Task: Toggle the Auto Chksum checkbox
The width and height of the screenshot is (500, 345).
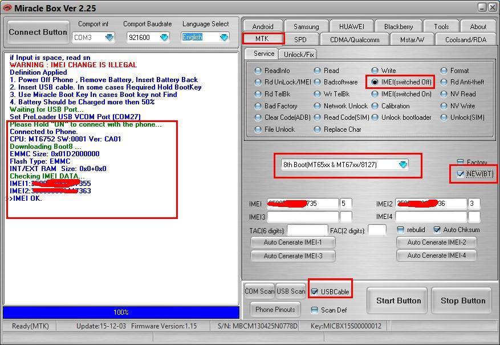Action: 437,230
